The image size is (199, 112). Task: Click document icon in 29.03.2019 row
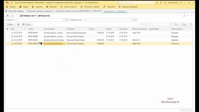tap(12, 44)
